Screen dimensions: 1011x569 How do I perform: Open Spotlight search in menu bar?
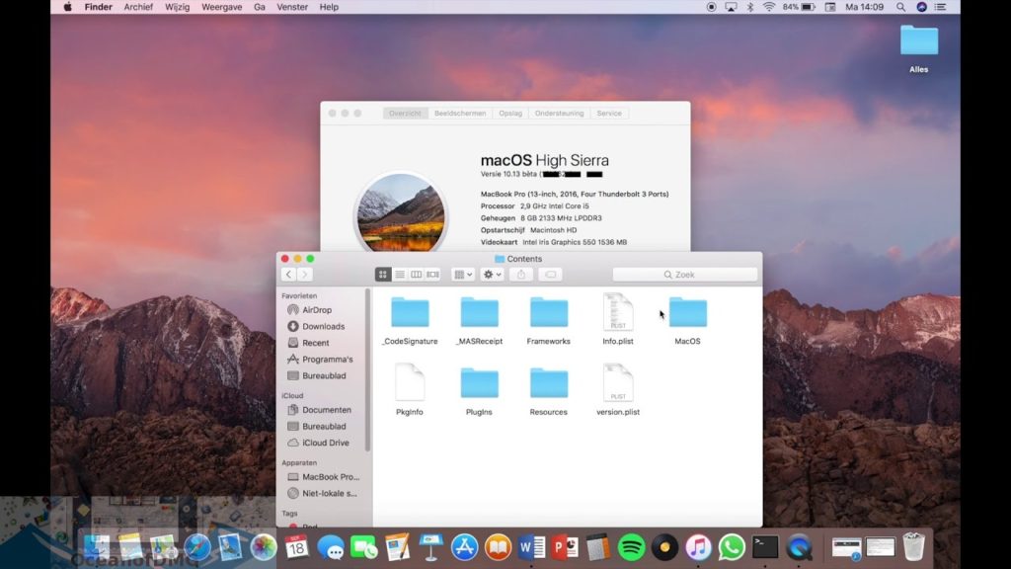[x=900, y=7]
